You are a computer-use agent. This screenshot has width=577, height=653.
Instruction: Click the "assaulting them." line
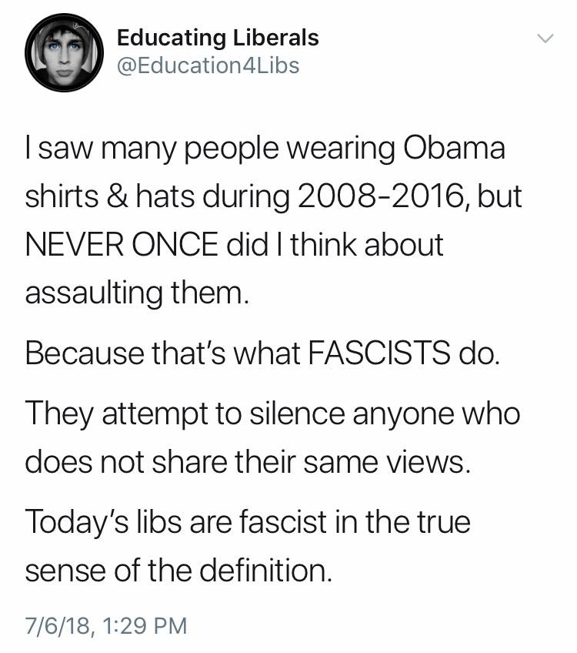click(138, 293)
